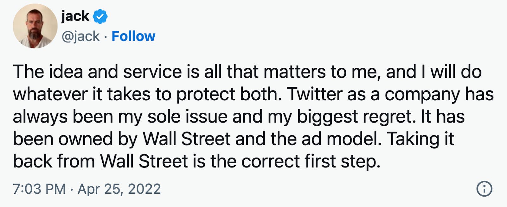This screenshot has width=507, height=207.
Task: Click the verified blue checkmark badge
Action: (x=100, y=16)
